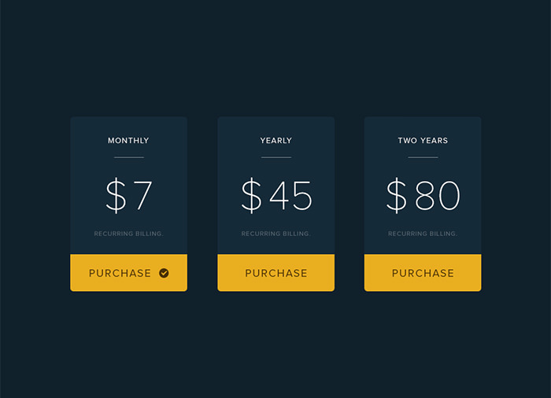Purchase the Monthly $7 plan
The image size is (551, 398).
pyautogui.click(x=120, y=273)
